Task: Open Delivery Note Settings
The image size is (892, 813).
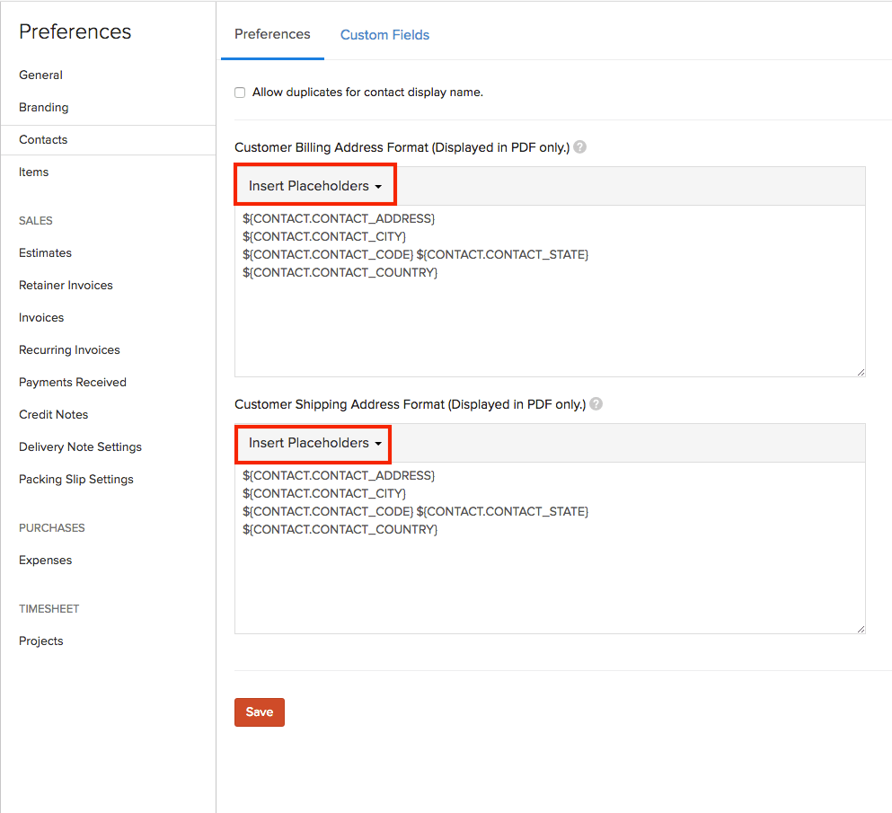Action: 80,447
